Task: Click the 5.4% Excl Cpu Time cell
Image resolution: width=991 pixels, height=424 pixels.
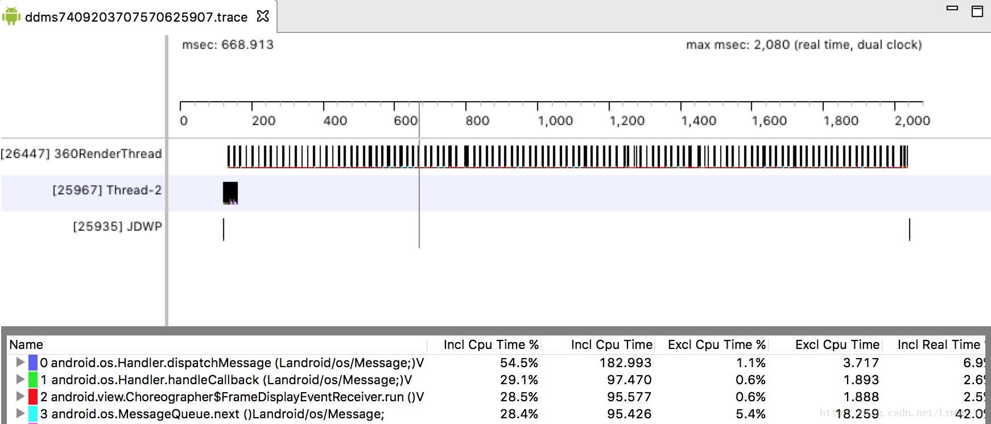Action: click(750, 414)
